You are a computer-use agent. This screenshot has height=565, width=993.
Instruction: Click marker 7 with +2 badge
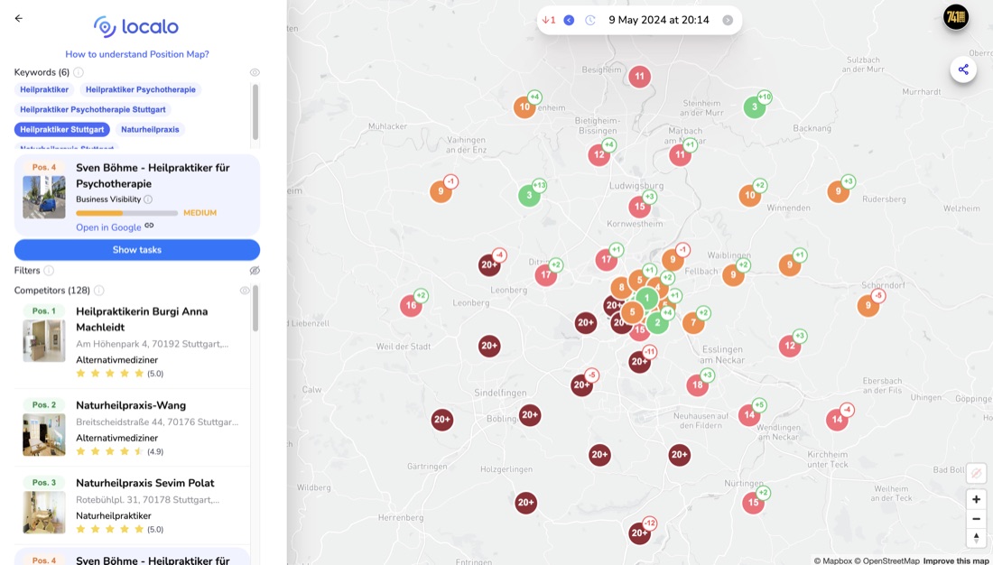click(x=693, y=323)
